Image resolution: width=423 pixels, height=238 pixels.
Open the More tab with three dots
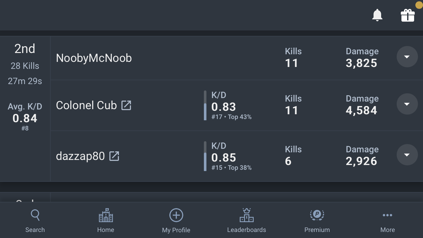point(387,221)
